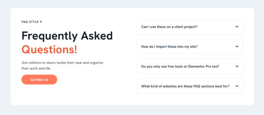Click the chevron beside "What kind of websites" question
The image size is (264, 115).
237,86
